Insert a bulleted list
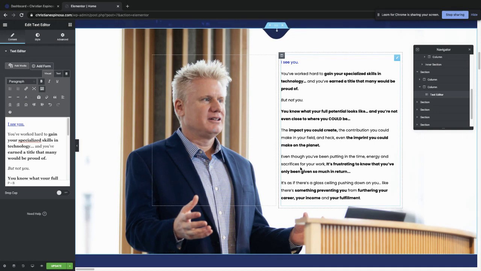This screenshot has height=271, width=481. 10,89
